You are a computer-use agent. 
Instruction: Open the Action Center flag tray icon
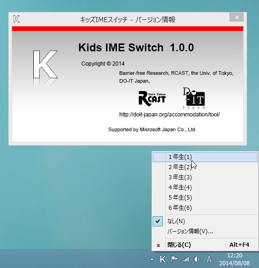[x=174, y=259]
